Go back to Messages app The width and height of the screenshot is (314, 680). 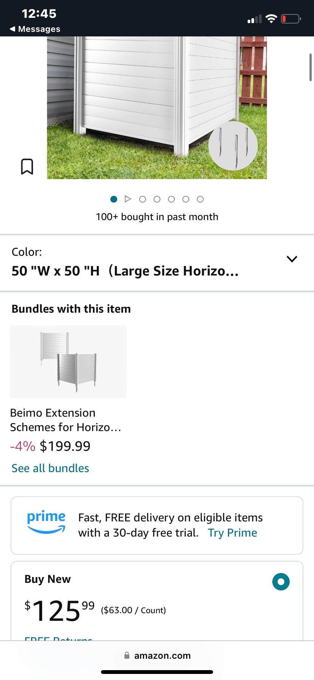tap(35, 29)
